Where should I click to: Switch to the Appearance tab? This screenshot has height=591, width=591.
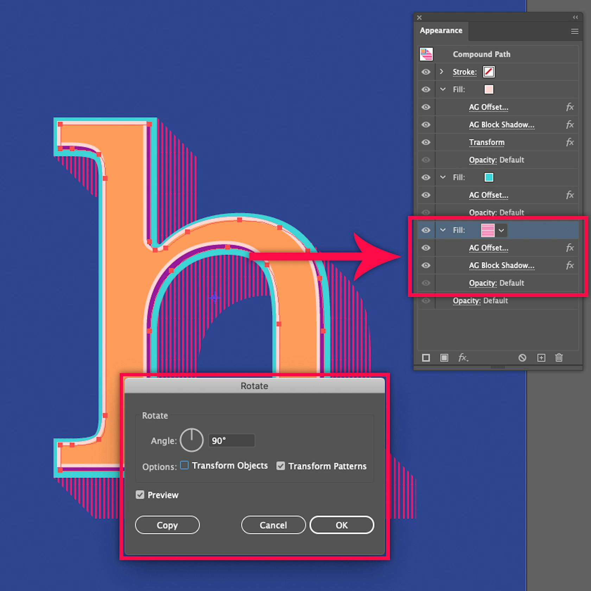[x=441, y=31]
